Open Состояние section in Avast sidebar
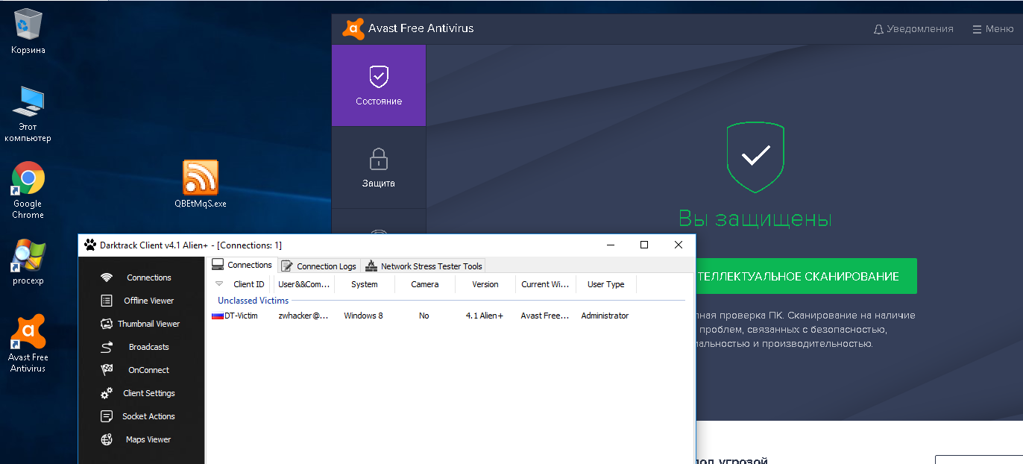The image size is (1023, 464). [x=379, y=85]
